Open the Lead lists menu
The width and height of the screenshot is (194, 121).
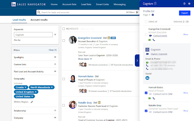coord(87,5)
